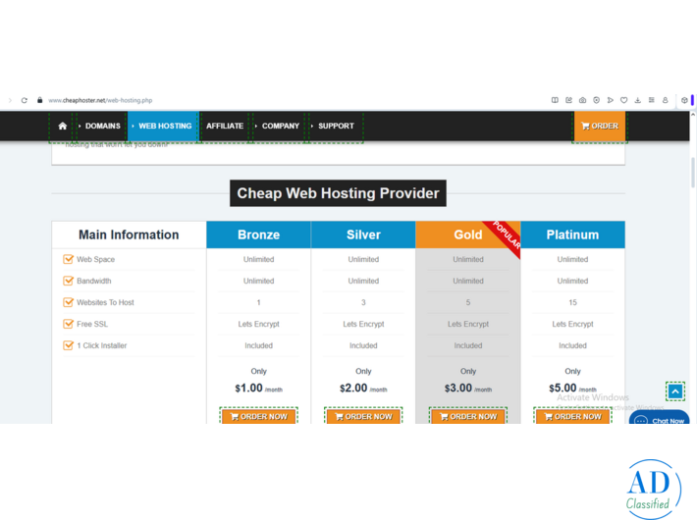Order the Gold plan with ORDER NOW
Image resolution: width=697 pixels, height=520 pixels.
tap(468, 416)
